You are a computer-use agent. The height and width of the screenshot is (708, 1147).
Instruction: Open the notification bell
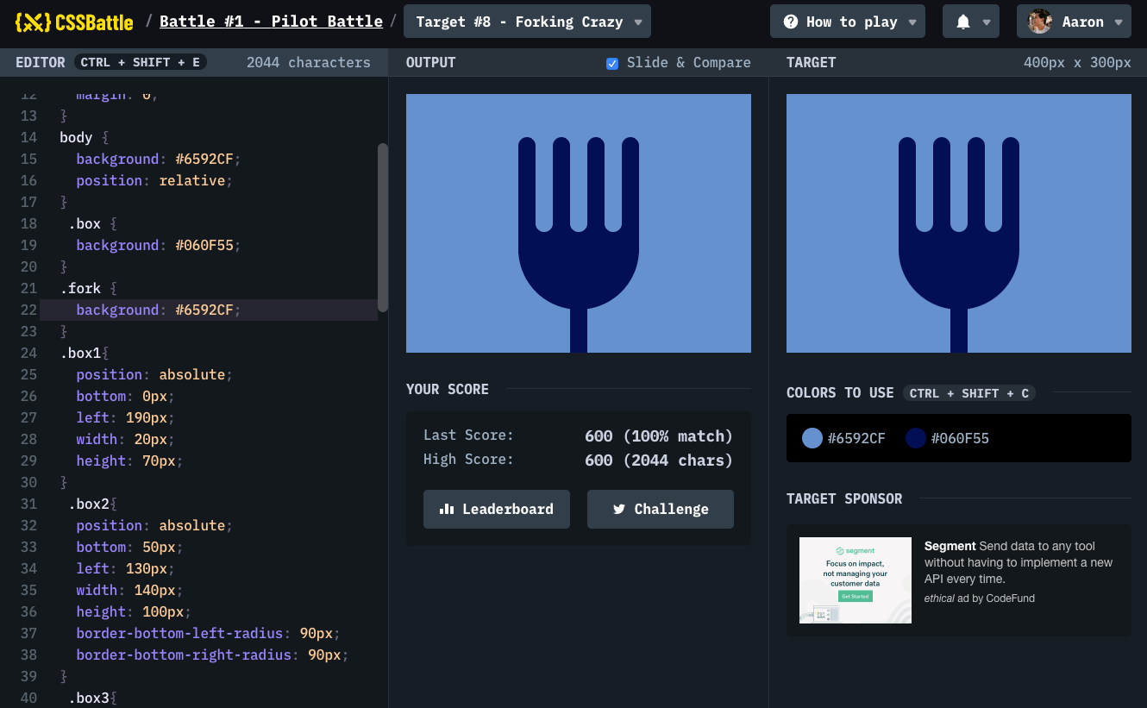962,22
